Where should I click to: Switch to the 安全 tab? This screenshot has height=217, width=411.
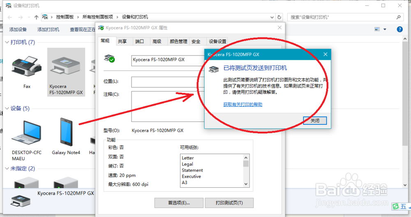(196, 42)
